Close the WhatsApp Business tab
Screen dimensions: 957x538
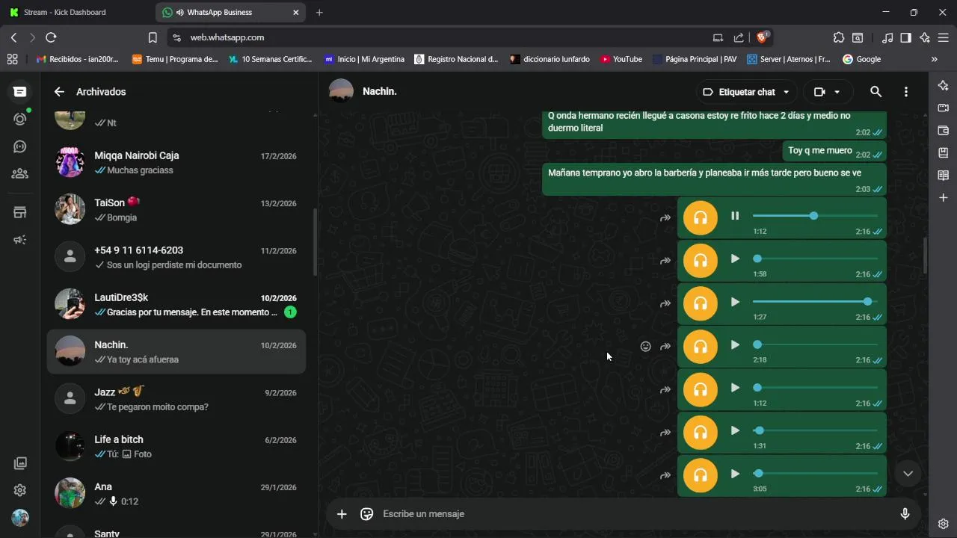tap(296, 12)
